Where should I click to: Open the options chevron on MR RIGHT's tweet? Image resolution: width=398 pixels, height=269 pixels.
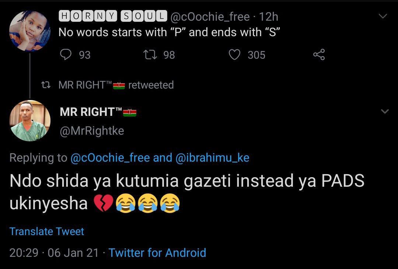(384, 111)
